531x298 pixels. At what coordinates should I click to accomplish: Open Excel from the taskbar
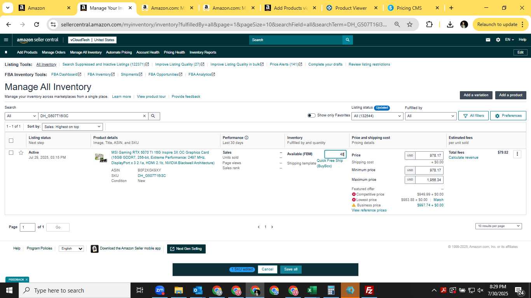[312, 290]
